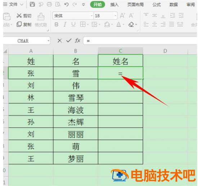Image resolution: width=198 pixels, height=186 pixels.
Task: Expand the Fill color dropdown arrow
Action: point(112,24)
